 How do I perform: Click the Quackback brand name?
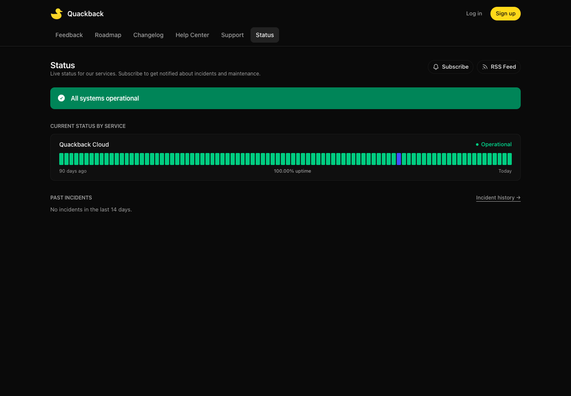tap(85, 14)
